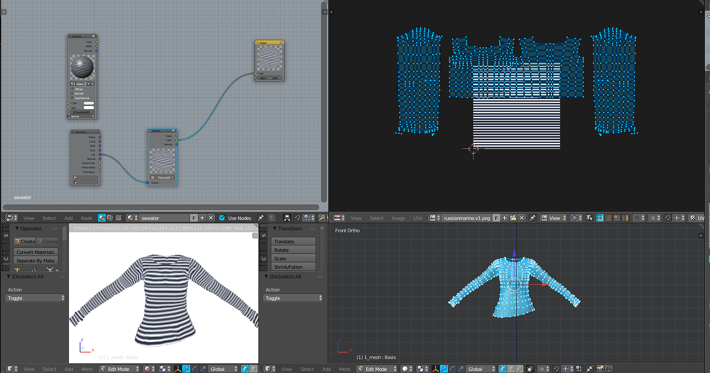Click the russianmarine.v1.png image name field
The image size is (710, 373).
point(467,218)
